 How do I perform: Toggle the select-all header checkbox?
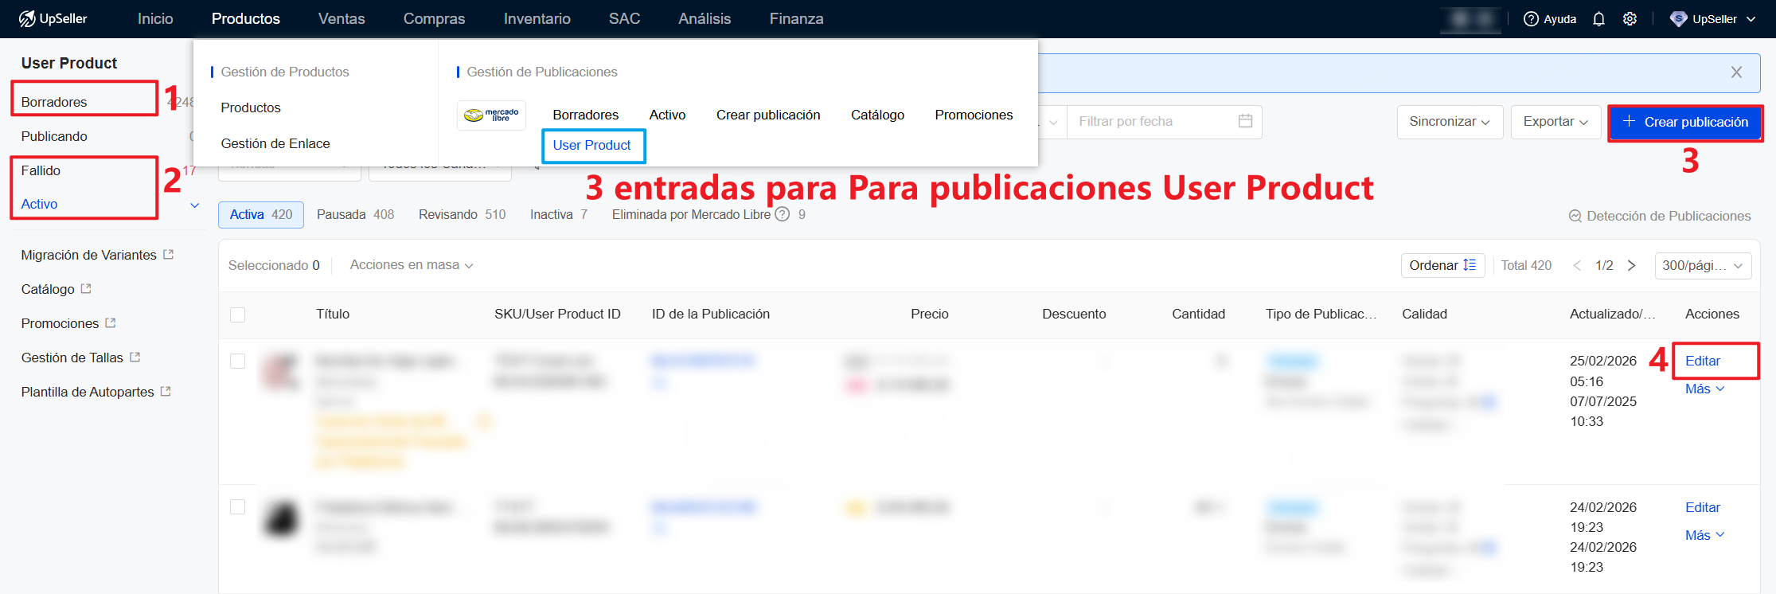[x=237, y=315]
